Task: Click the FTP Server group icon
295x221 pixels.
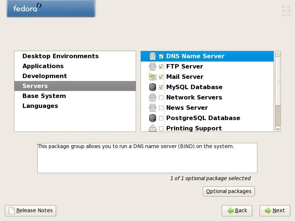Action: [153, 67]
